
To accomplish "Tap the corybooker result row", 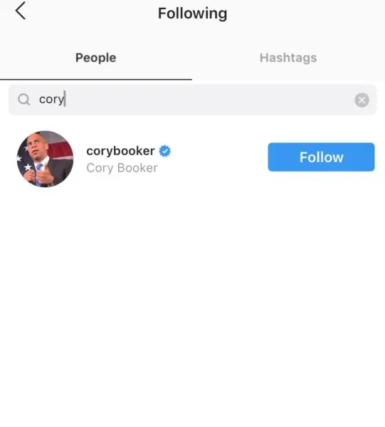I will tap(192, 159).
